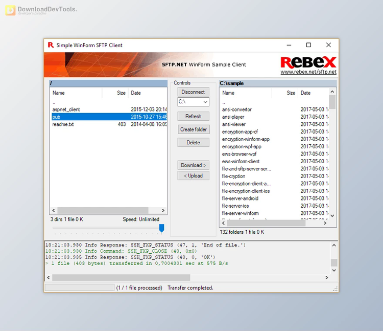Click the remote path header '/'
This screenshot has width=383, height=331.
[108, 83]
